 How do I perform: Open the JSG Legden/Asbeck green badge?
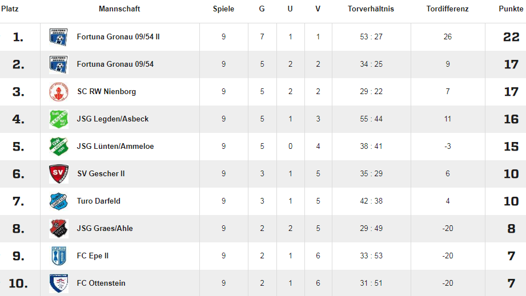pos(59,119)
